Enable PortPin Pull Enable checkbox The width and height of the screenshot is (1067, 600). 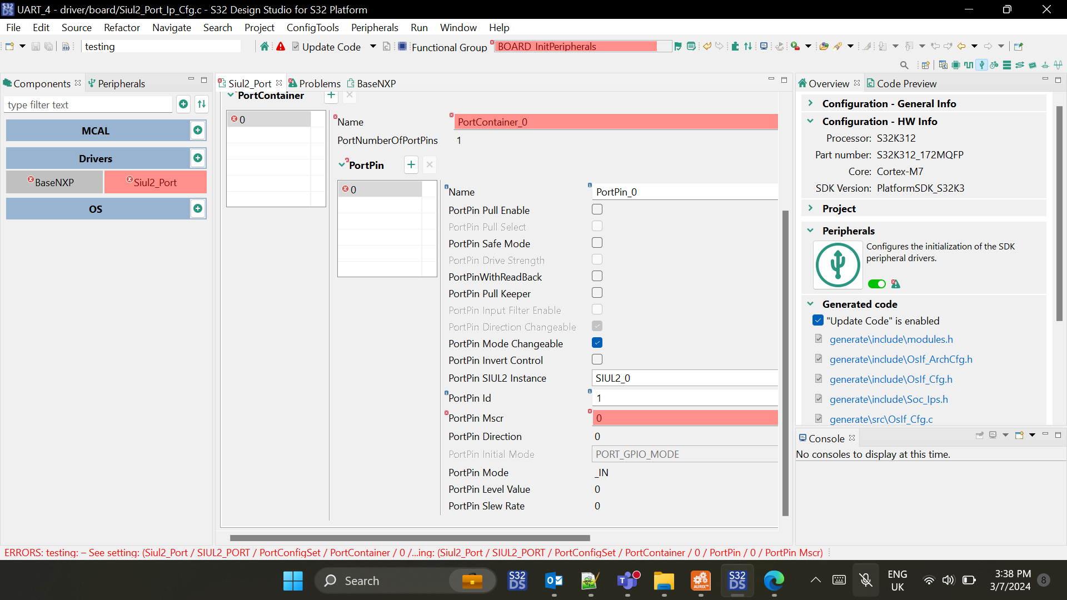pos(597,209)
